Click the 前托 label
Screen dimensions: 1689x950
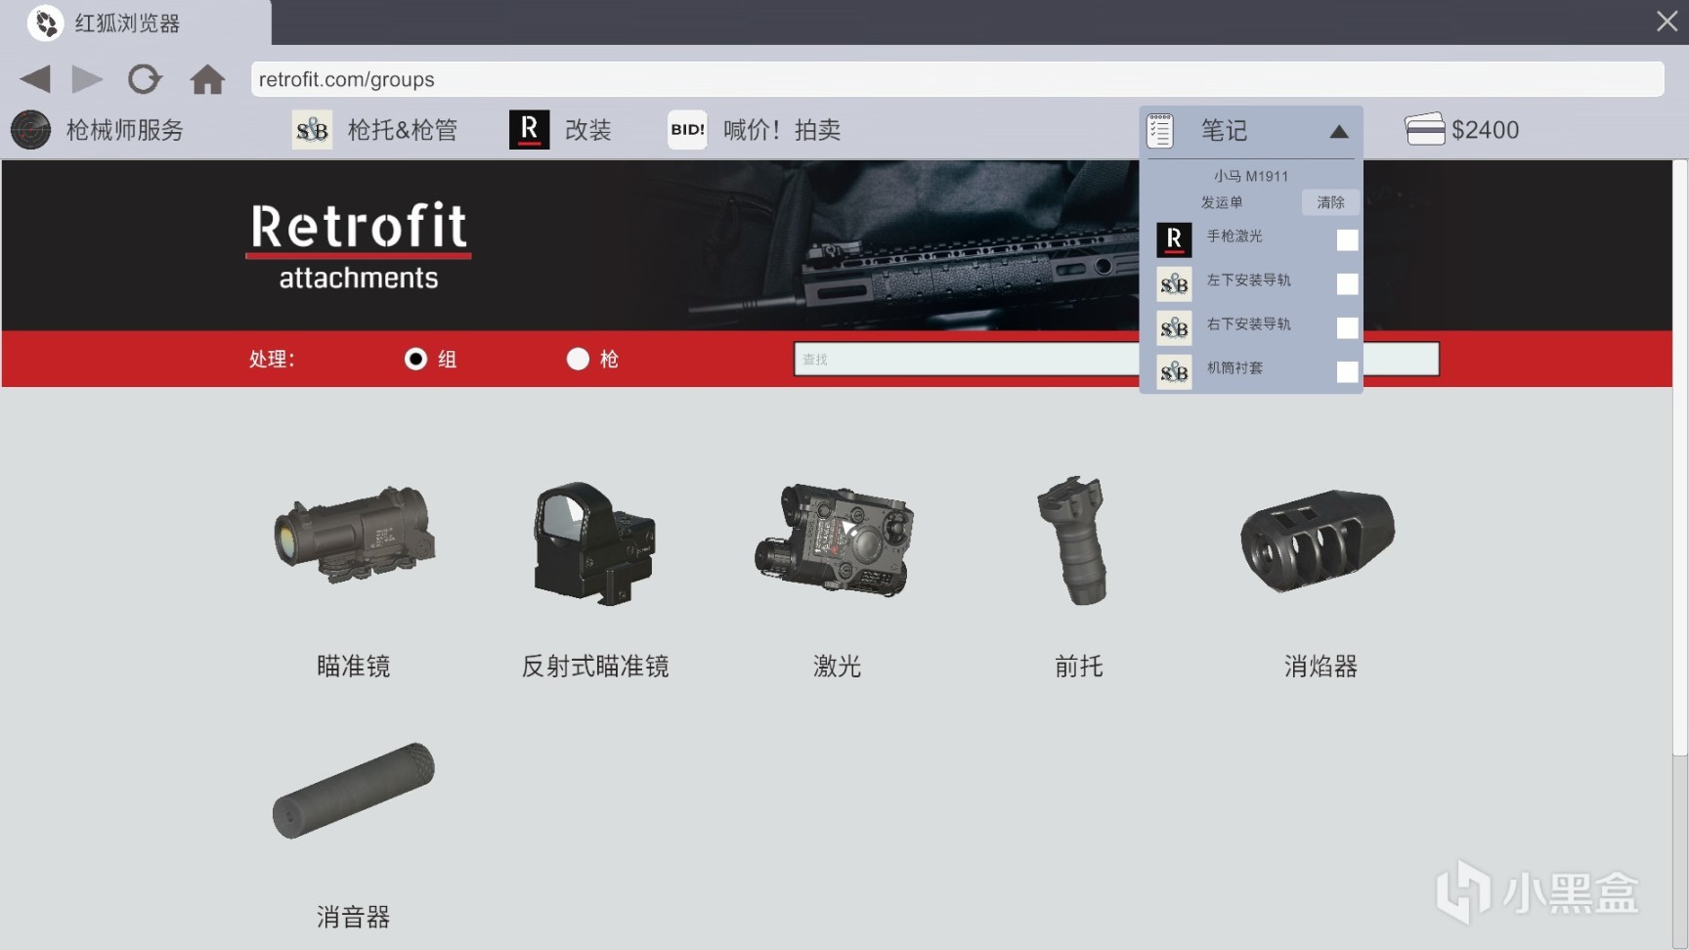coord(1079,667)
